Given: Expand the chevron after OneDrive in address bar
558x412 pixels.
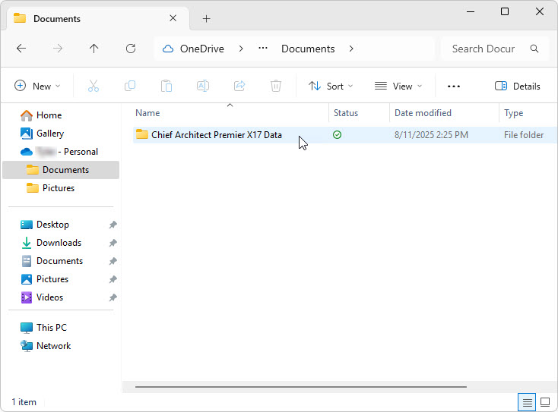Looking at the screenshot, I should pos(241,49).
